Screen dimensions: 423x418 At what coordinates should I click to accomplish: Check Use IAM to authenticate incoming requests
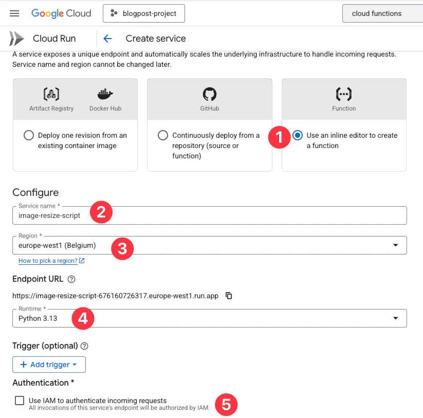(x=20, y=401)
